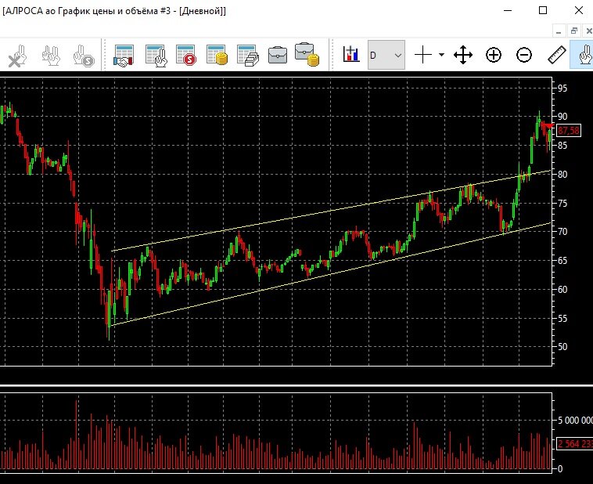Toggle the highlighted hand pointer tool
The height and width of the screenshot is (484, 593).
tap(583, 56)
